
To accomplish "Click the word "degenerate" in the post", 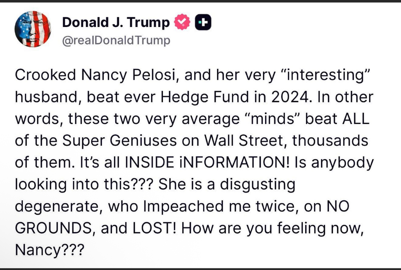I will click(x=55, y=206).
